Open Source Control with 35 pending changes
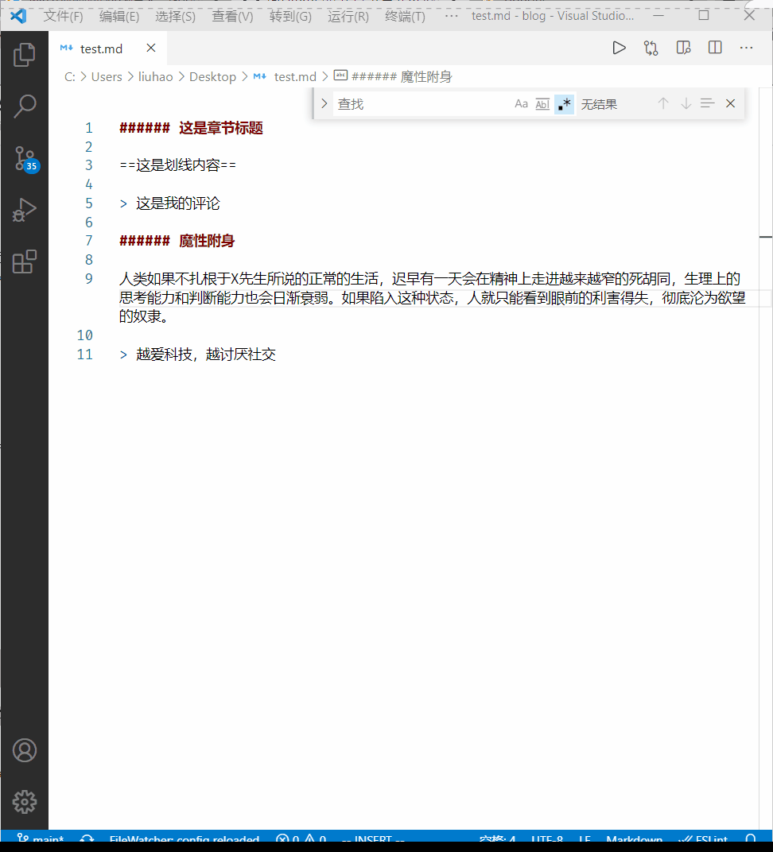 click(x=24, y=157)
